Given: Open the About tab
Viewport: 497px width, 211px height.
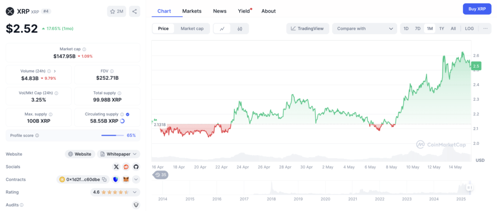Looking at the screenshot, I should [268, 11].
